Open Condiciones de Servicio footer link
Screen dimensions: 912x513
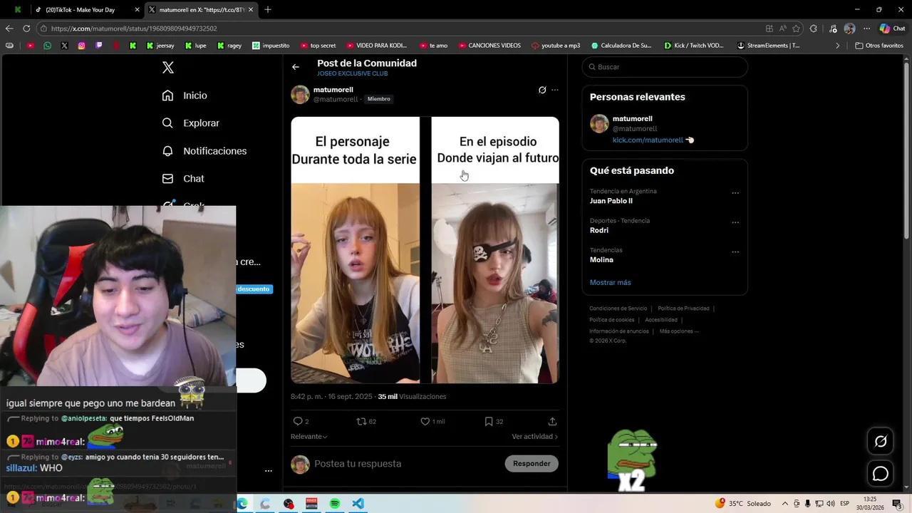[x=618, y=309]
